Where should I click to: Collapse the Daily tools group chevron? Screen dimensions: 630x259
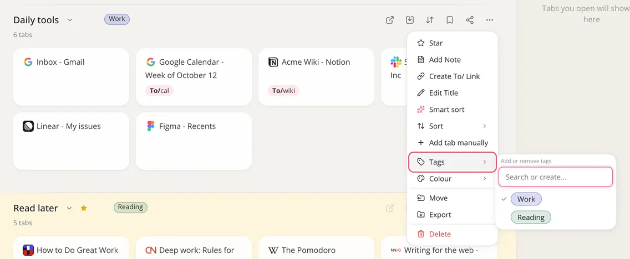point(70,20)
